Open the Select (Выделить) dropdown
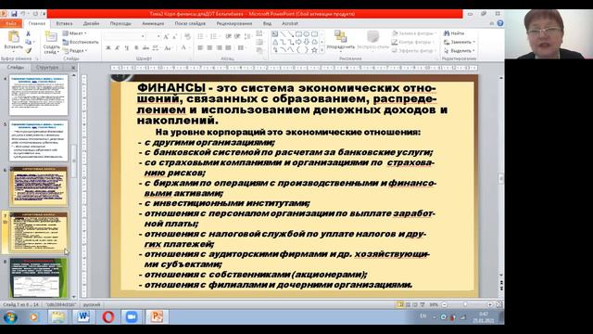 (460, 50)
